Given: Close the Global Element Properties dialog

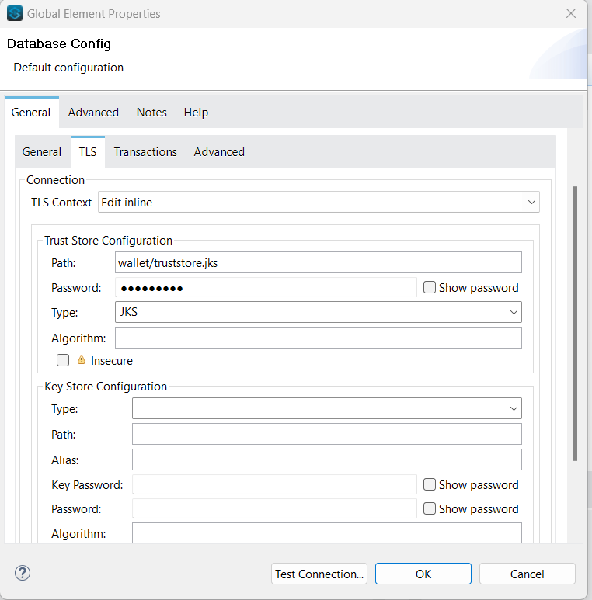Looking at the screenshot, I should point(570,13).
